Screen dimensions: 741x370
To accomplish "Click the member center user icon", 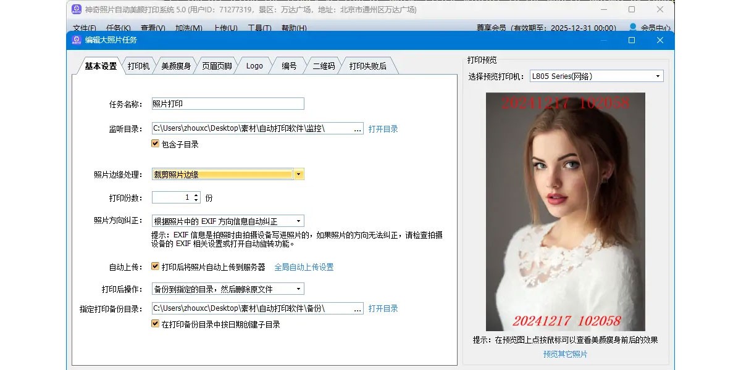I will pyautogui.click(x=632, y=28).
